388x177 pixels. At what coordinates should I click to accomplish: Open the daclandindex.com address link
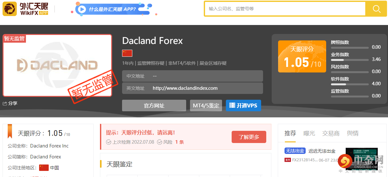[x=185, y=88]
